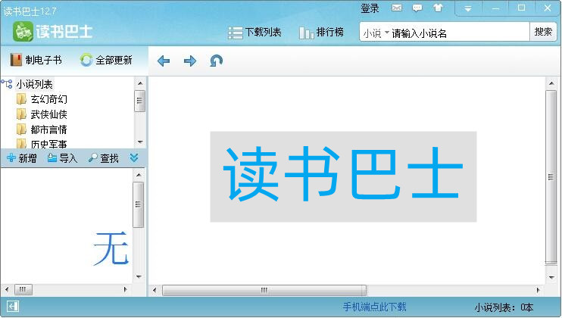This screenshot has height=318, width=562.
Task: Select the 玄幻奇幻 folder
Action: point(48,99)
